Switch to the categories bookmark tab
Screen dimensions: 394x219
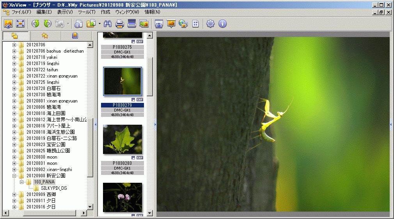tap(75, 36)
